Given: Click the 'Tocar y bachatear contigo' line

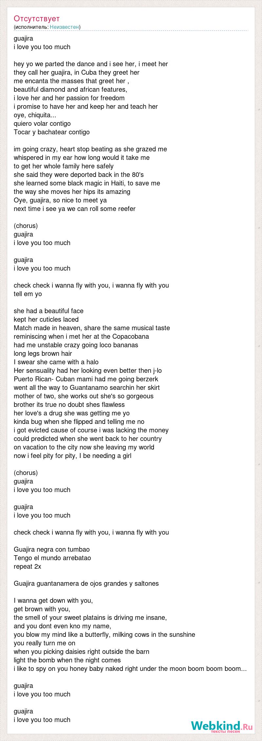Looking at the screenshot, I should tap(52, 132).
